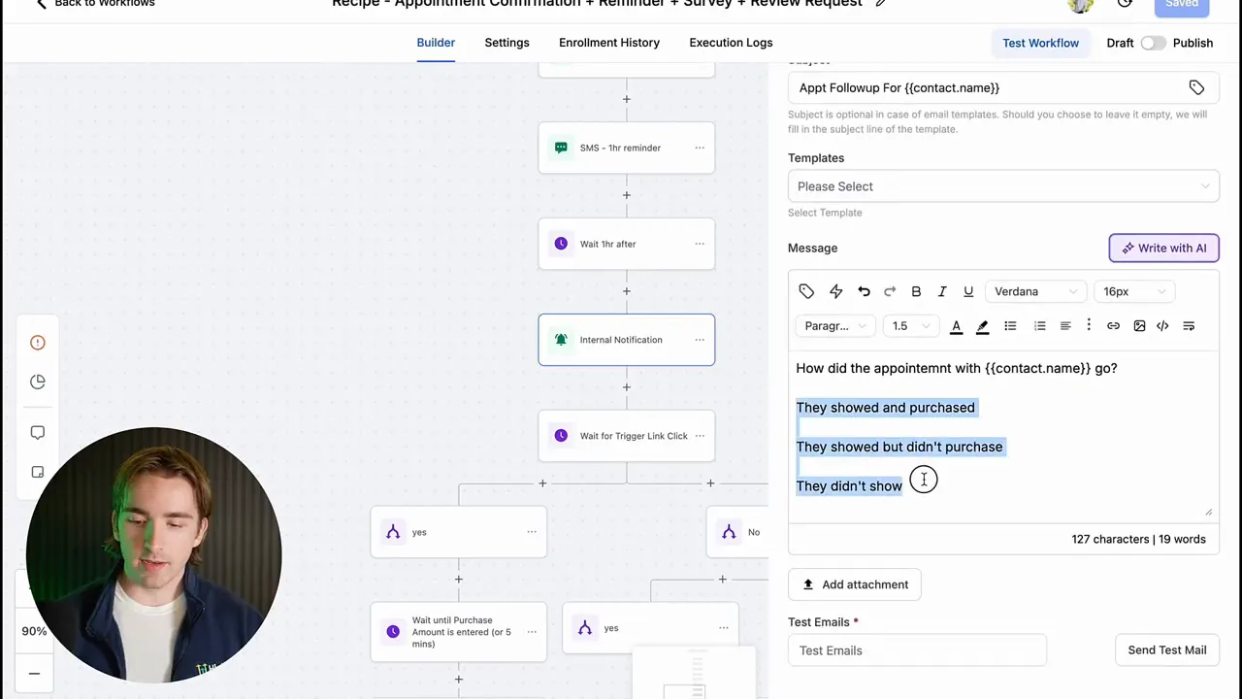1242x699 pixels.
Task: Insert a hyperlink into the message
Action: 1113,325
